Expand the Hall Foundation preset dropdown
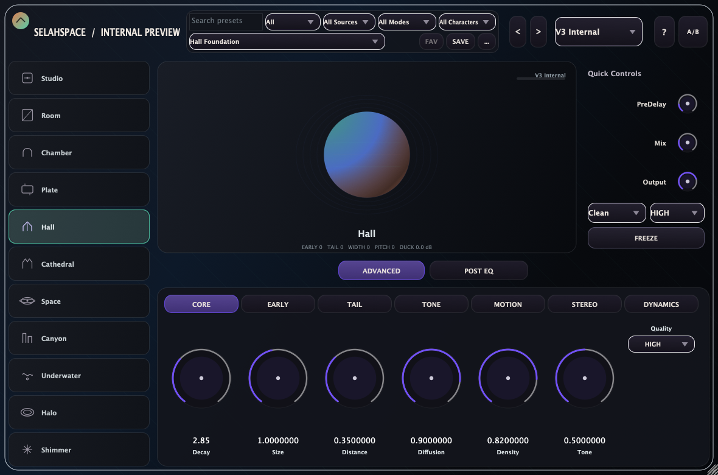The image size is (718, 475). point(287,41)
